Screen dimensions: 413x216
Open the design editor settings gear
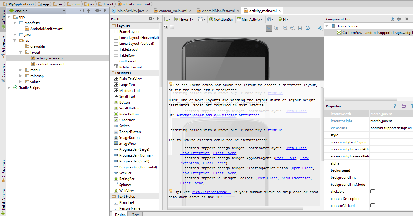[x=320, y=28]
